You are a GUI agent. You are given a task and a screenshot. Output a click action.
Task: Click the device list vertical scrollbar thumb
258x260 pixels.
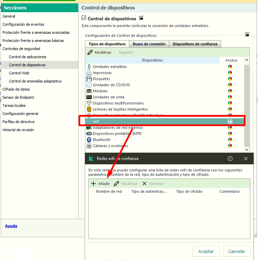point(247,106)
